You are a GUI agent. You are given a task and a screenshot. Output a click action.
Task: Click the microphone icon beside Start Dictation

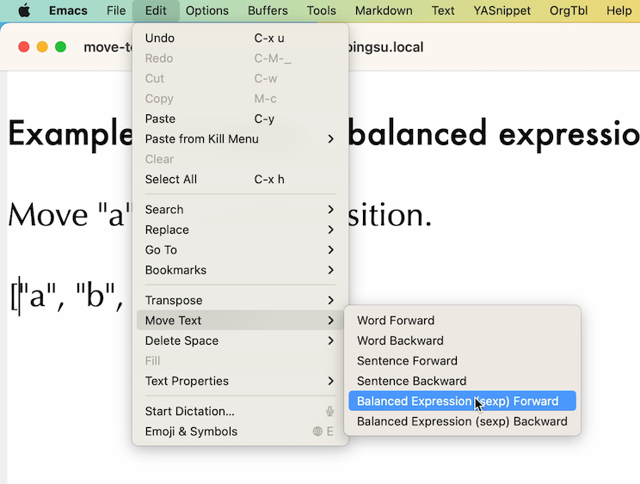coord(329,411)
